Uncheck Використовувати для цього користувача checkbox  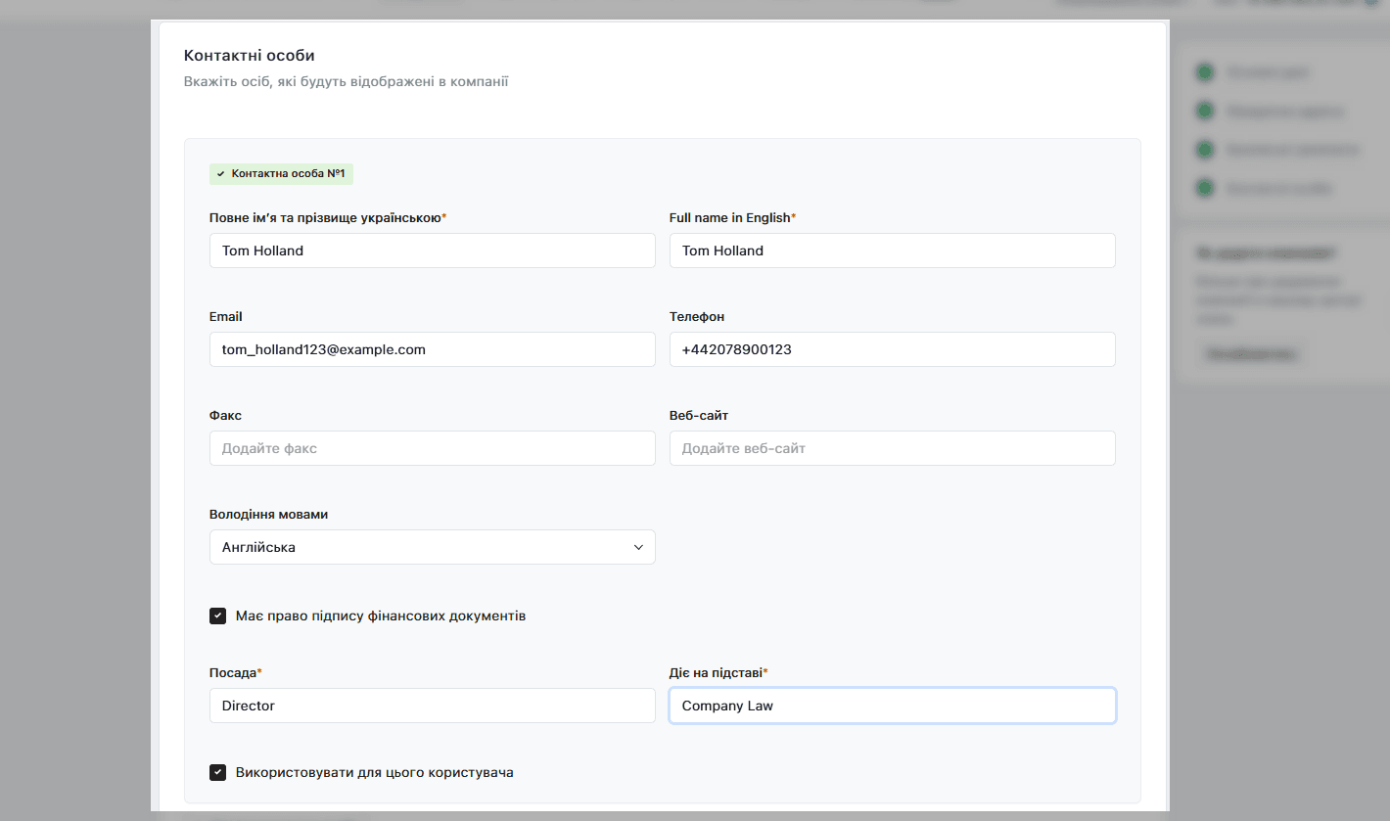(217, 773)
